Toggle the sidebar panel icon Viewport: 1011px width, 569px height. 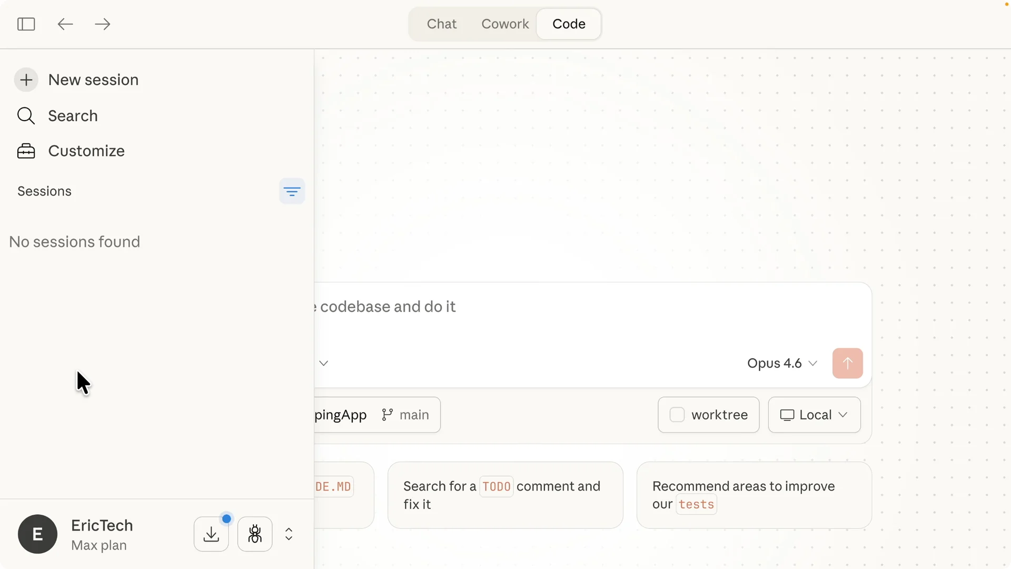(x=26, y=24)
